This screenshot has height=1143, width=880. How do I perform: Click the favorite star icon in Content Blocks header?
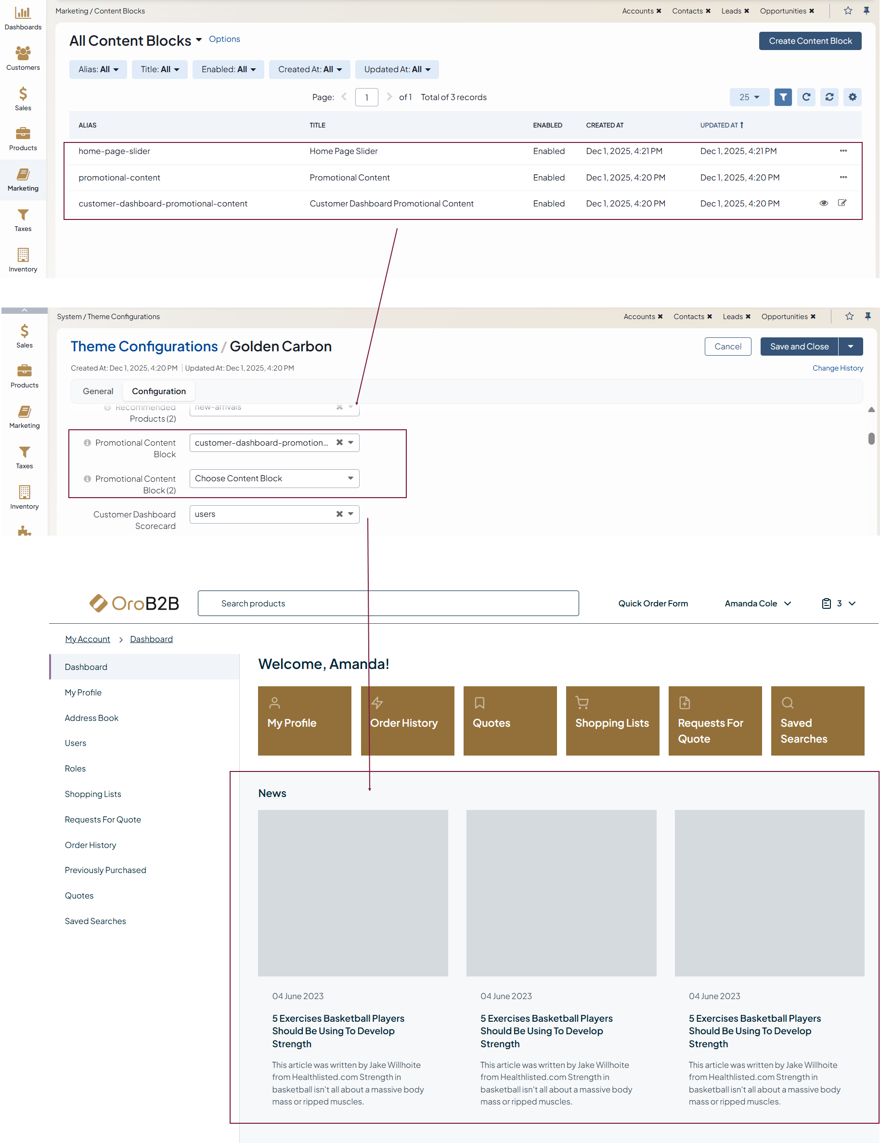pos(848,11)
